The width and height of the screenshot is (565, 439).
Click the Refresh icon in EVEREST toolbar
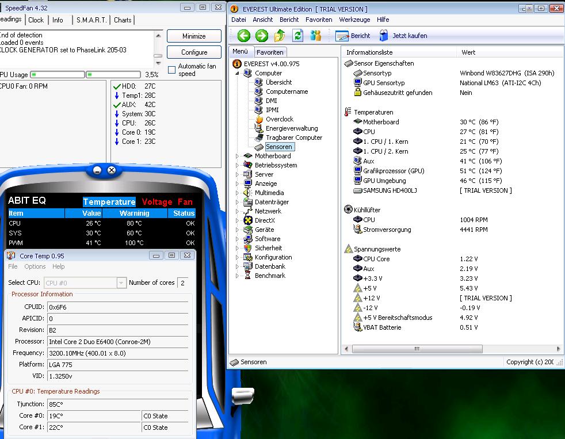coord(297,36)
